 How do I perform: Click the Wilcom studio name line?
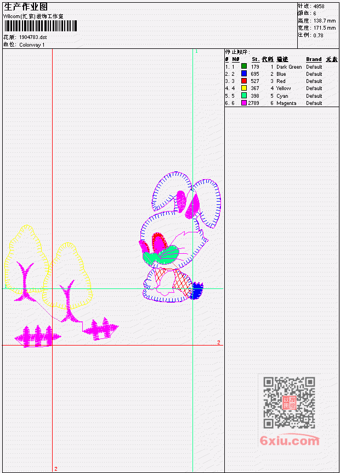pos(33,16)
